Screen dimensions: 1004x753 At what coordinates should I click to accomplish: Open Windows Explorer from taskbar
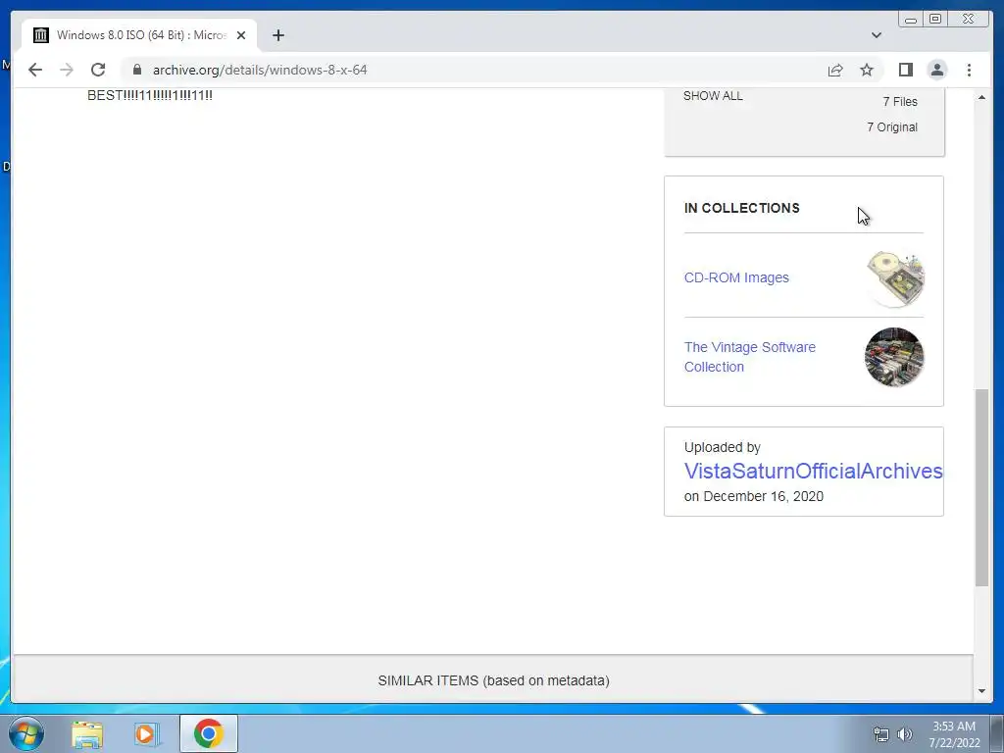point(86,734)
